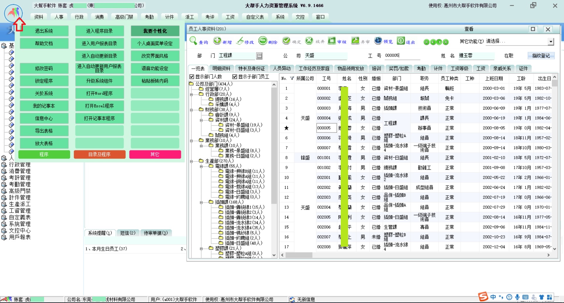Toggle Sogou Chinese/English mode 中 icon
The height and width of the screenshot is (303, 564).
(x=493, y=297)
